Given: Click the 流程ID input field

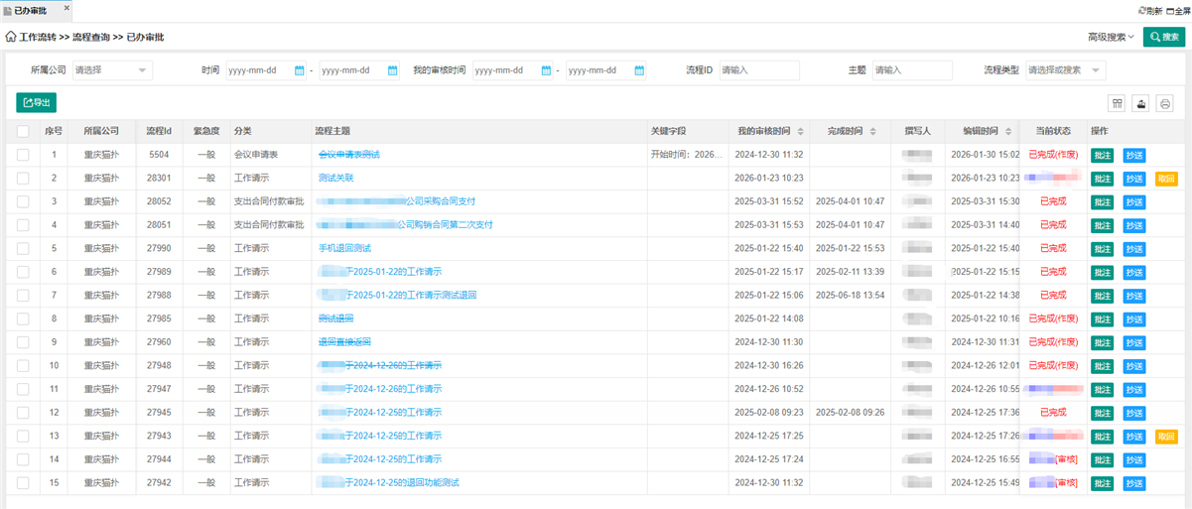Looking at the screenshot, I should point(759,70).
